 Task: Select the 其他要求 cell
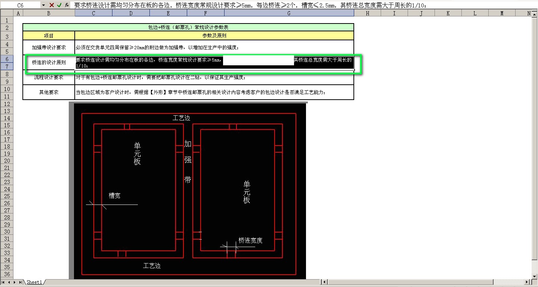(x=49, y=92)
